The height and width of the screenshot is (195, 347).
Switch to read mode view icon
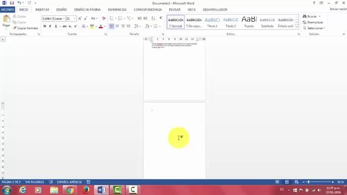277,182
